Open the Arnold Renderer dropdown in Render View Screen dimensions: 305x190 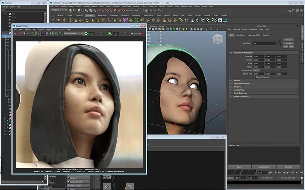pos(73,33)
